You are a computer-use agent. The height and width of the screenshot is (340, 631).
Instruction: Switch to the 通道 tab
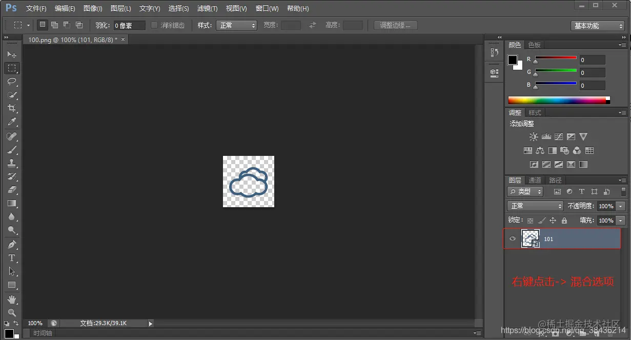click(x=535, y=180)
